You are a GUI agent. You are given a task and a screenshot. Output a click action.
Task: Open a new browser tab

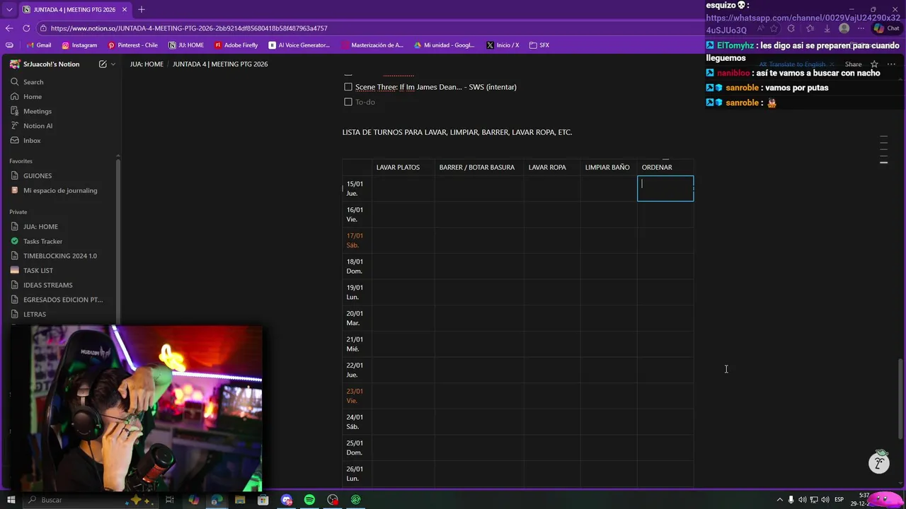click(x=142, y=9)
